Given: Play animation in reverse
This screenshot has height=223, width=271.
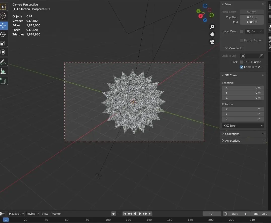Looking at the screenshot, I should click(135, 214).
